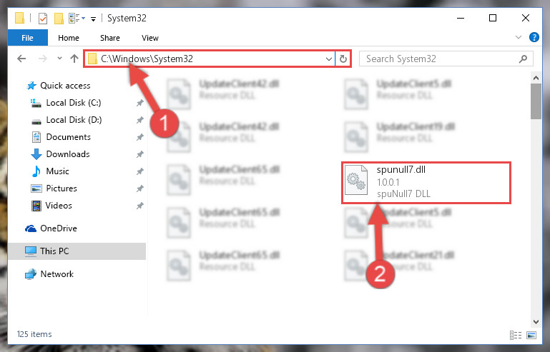Open Customize Quick Access Toolbar dropdown
550x352 pixels.
click(x=93, y=19)
